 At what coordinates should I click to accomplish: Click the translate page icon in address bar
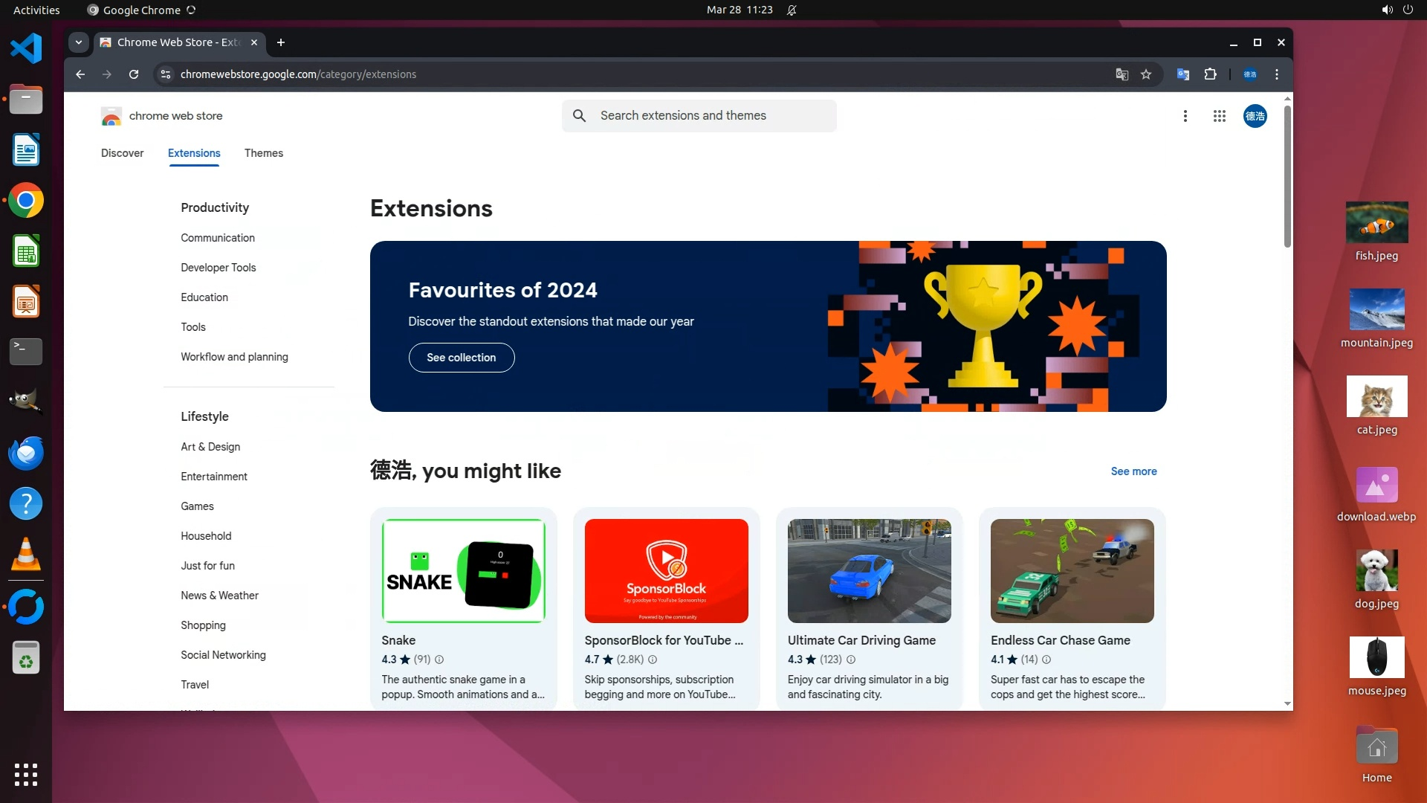coord(1122,74)
